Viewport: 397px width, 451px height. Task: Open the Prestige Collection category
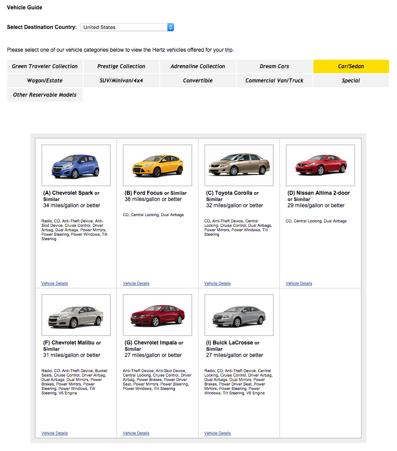[121, 66]
